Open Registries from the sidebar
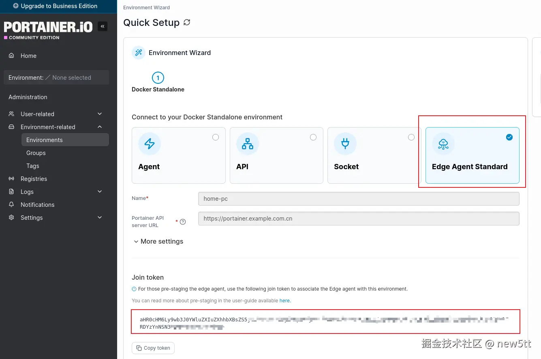Image resolution: width=541 pixels, height=359 pixels. pos(34,179)
